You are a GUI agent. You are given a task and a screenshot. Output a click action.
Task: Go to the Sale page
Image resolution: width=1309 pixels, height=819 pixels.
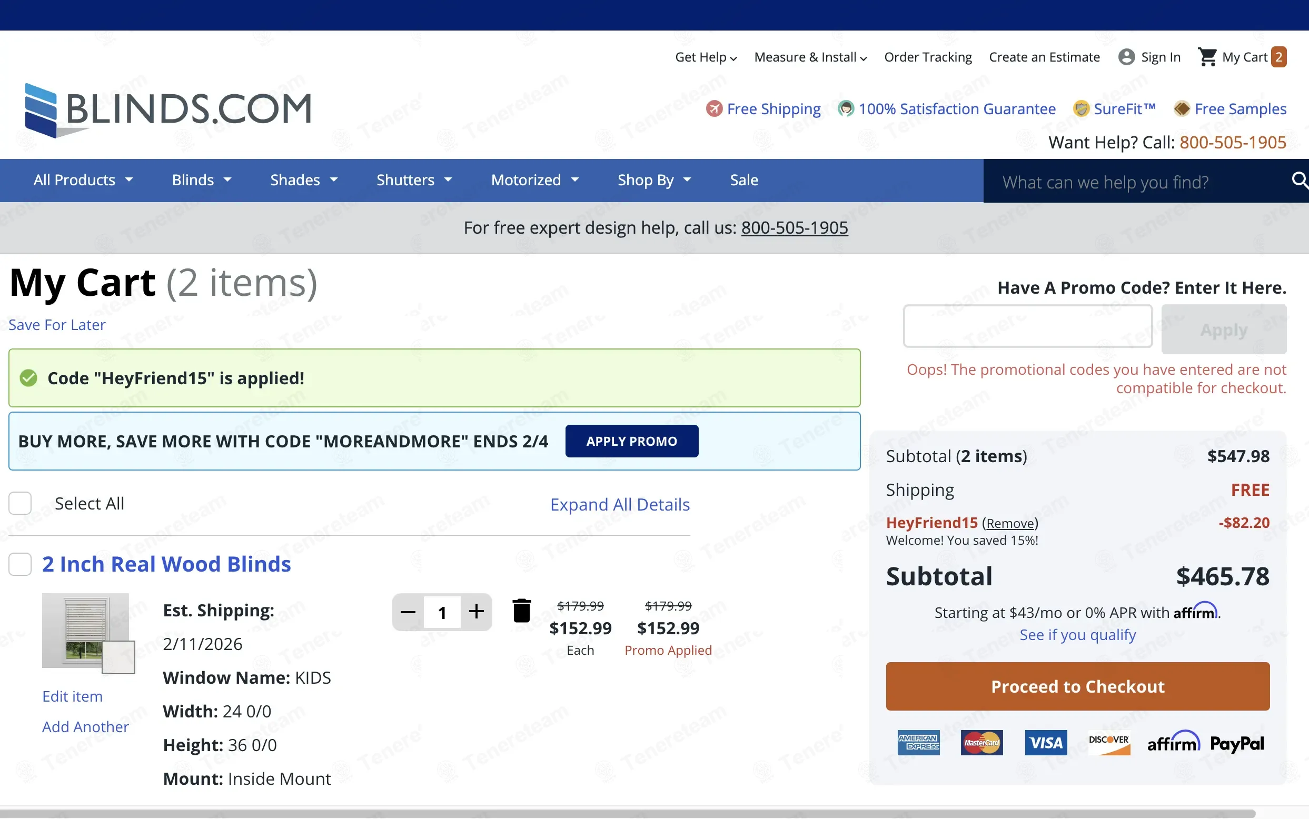coord(744,180)
